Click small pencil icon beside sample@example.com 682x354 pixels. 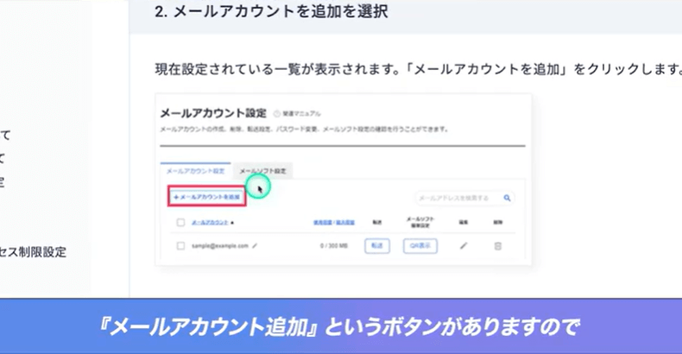[x=255, y=246]
